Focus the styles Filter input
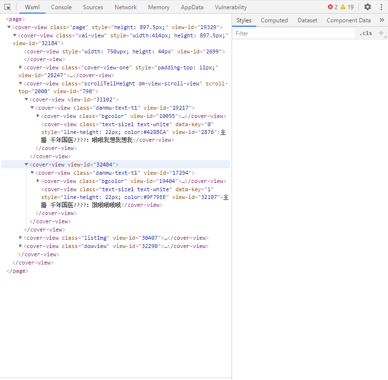The height and width of the screenshot is (380, 388). [294, 33]
